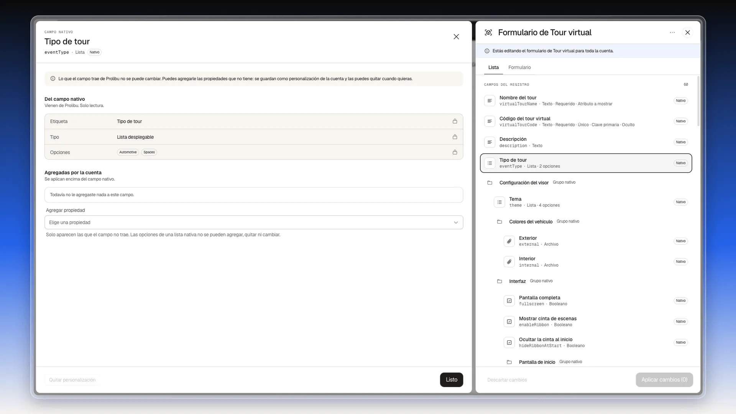Switch to the Formulario tab
This screenshot has width=736, height=414.
[x=519, y=67]
